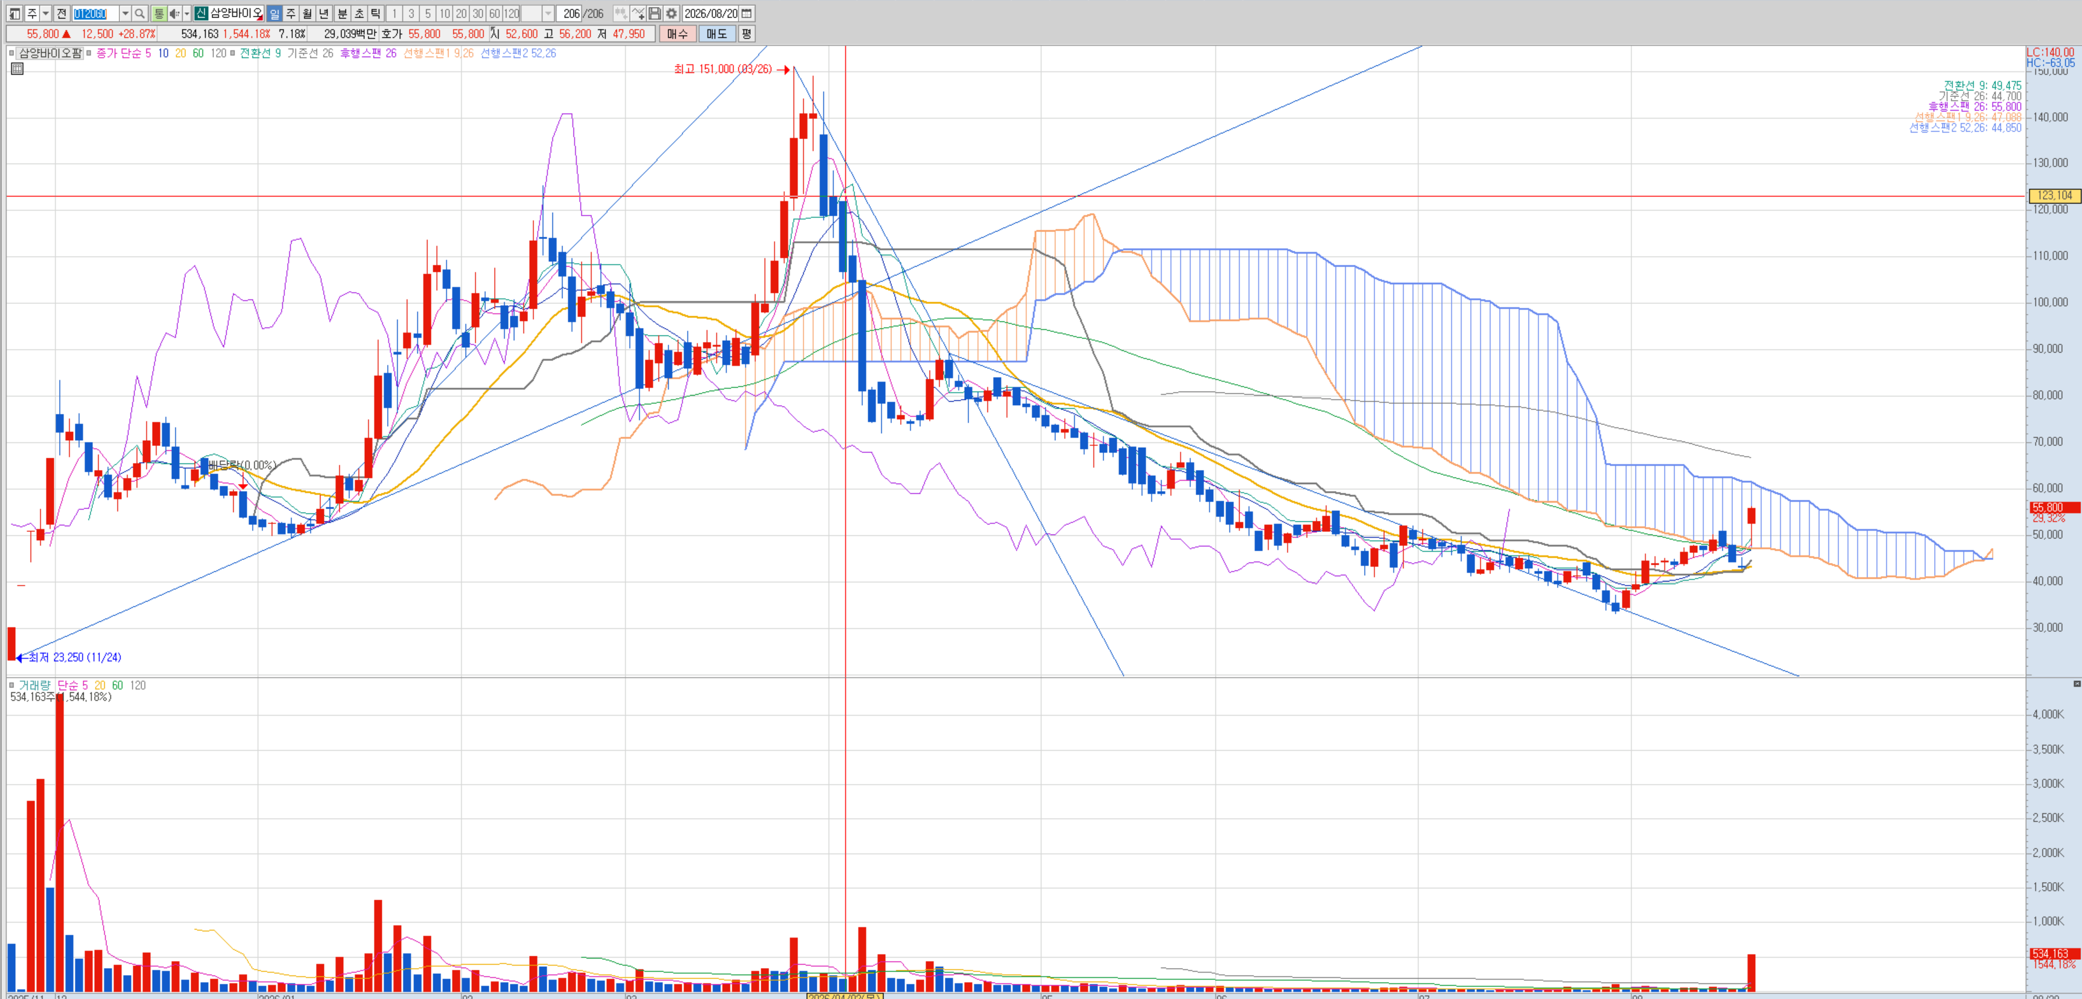Select the 초 second period
The width and height of the screenshot is (2082, 999).
(359, 14)
